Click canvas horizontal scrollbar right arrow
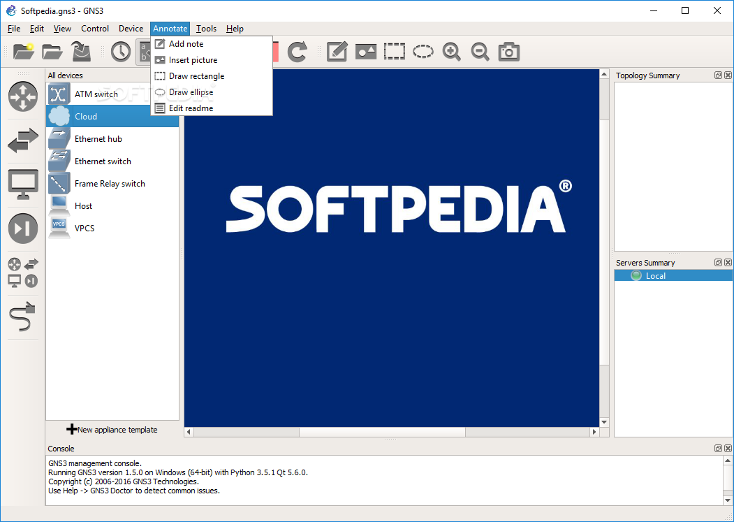The width and height of the screenshot is (734, 522). 594,432
